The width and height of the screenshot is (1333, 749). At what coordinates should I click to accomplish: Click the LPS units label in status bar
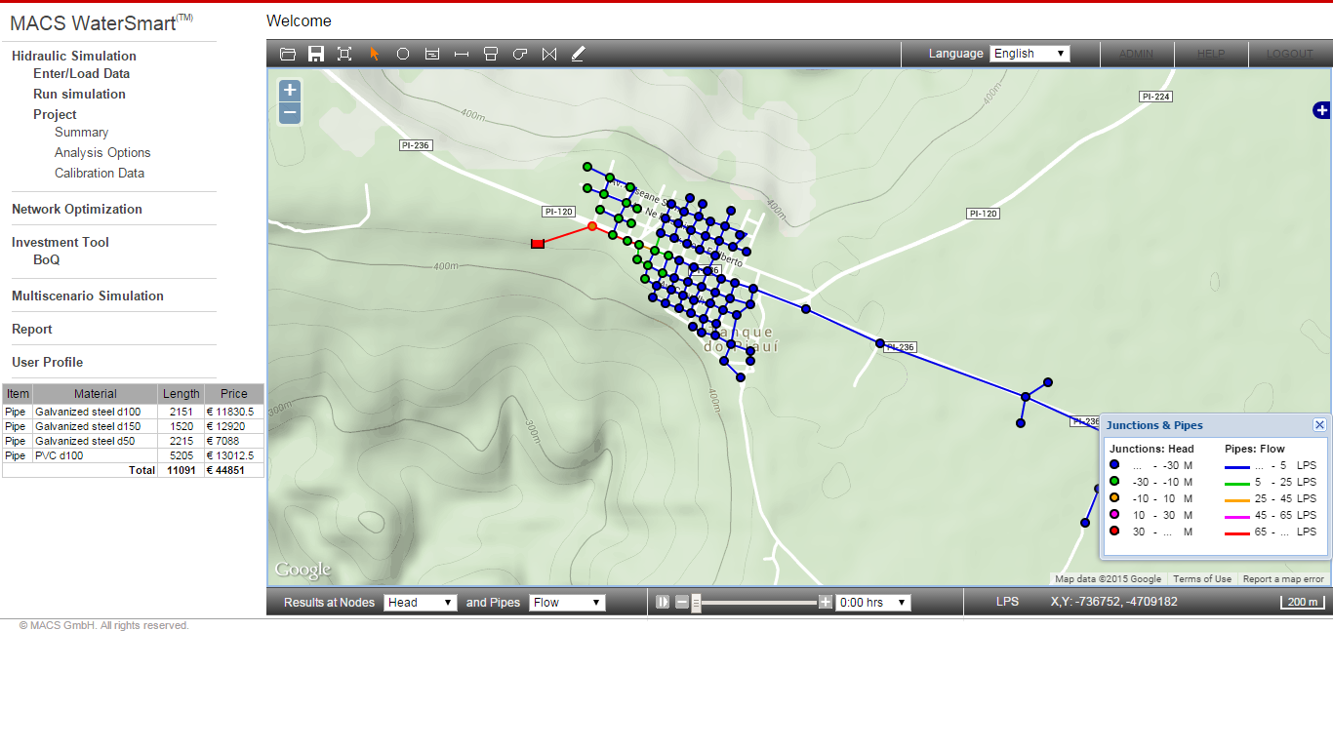tap(1007, 602)
